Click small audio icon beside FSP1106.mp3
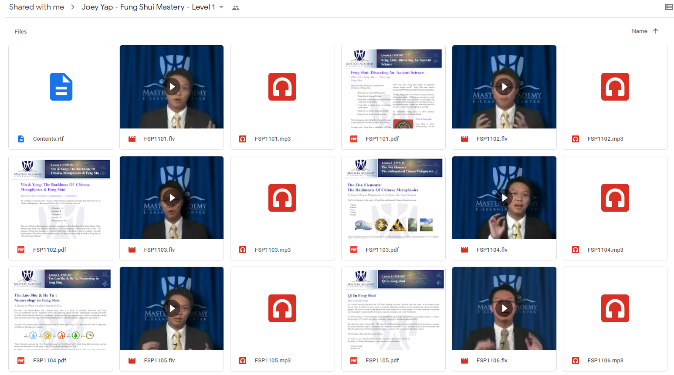 pos(576,361)
